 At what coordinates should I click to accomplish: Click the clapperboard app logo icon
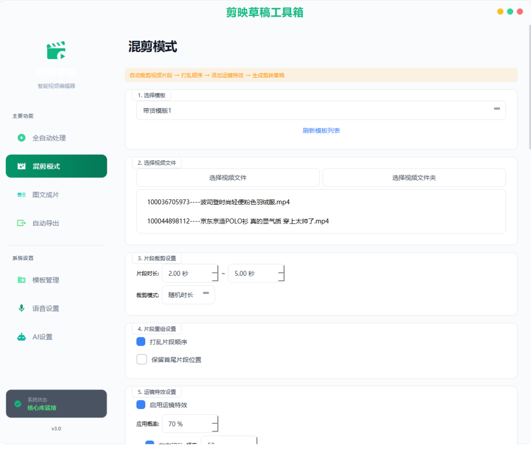pyautogui.click(x=56, y=50)
